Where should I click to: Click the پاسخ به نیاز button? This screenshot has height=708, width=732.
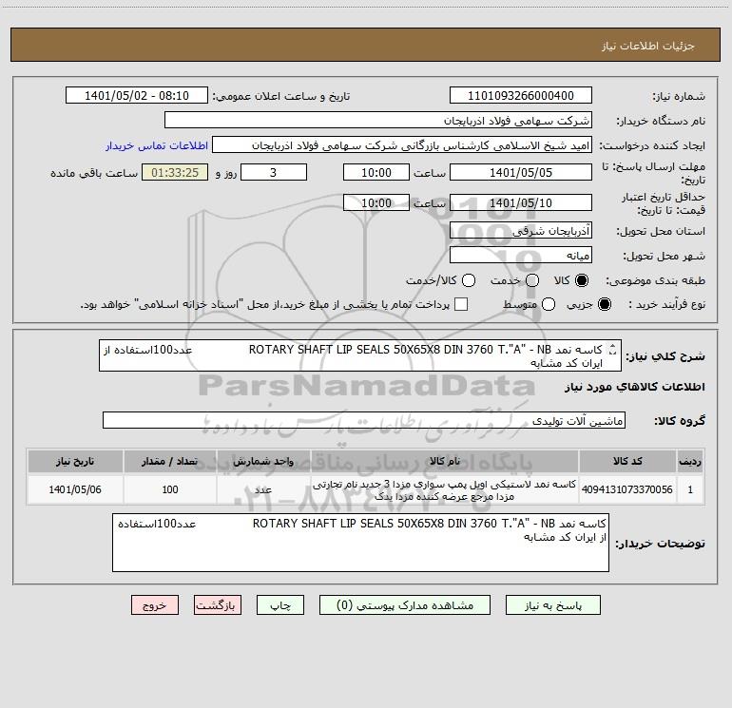click(x=553, y=605)
